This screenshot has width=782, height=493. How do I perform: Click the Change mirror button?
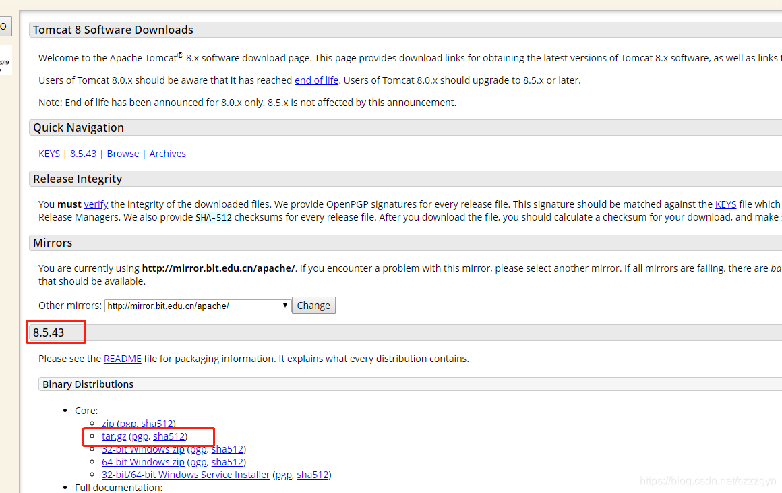tap(313, 306)
